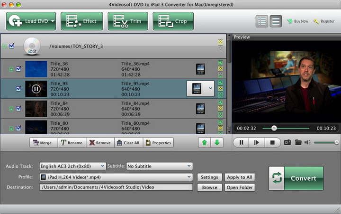341x214 pixels.
Task: Move the selected title up with green arrow
Action: click(x=204, y=143)
